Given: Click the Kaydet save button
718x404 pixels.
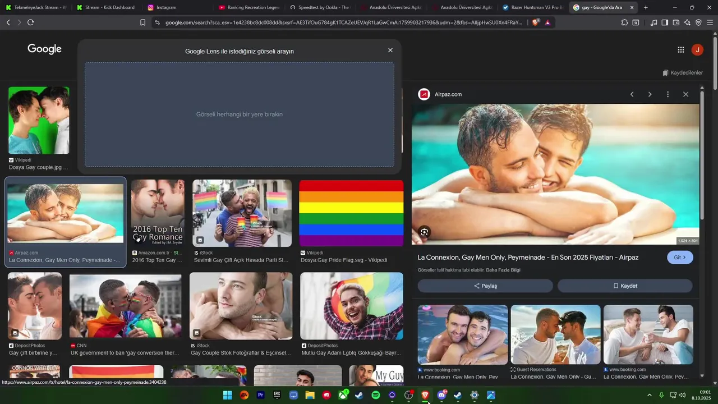Looking at the screenshot, I should (x=625, y=286).
